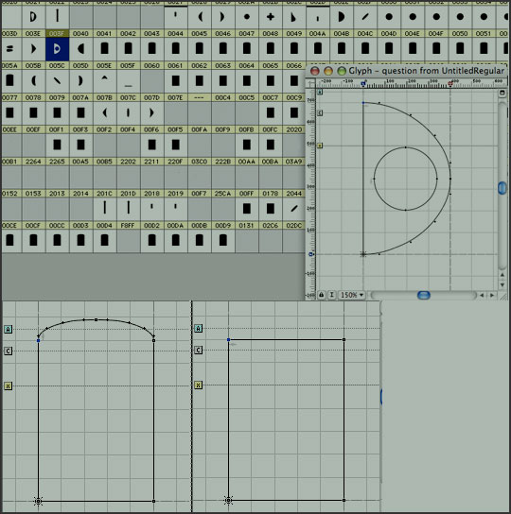Select the 'C' marker in the rectangle panel
The height and width of the screenshot is (514, 511).
199,351
